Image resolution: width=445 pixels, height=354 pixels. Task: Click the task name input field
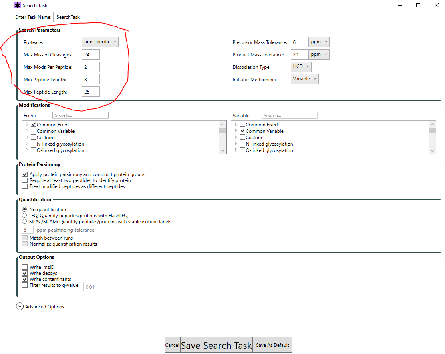click(83, 17)
